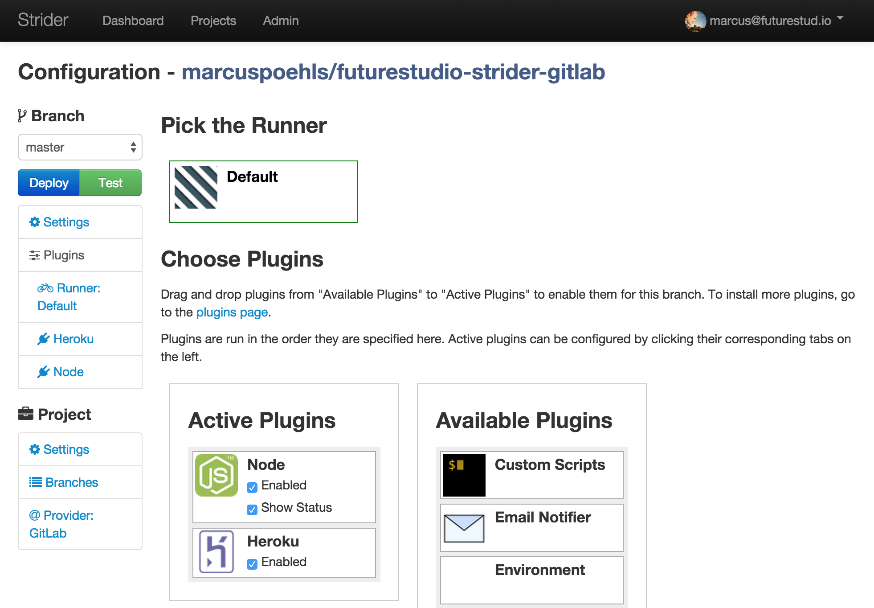Toggle Heroku Enabled checkbox

[x=252, y=563]
